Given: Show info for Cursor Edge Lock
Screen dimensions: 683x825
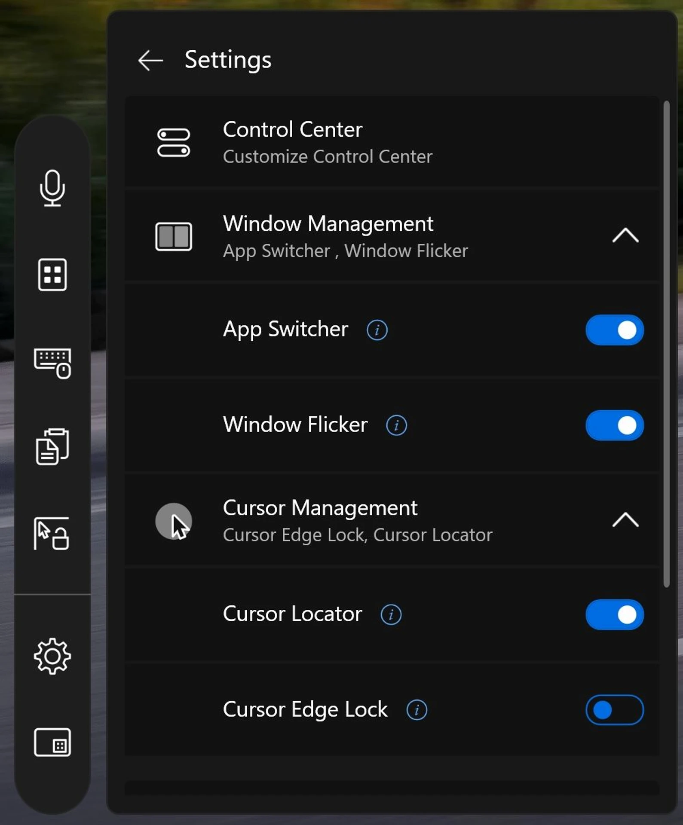Looking at the screenshot, I should 417,710.
